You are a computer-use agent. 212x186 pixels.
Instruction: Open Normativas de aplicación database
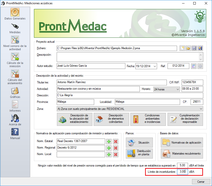point(182,143)
